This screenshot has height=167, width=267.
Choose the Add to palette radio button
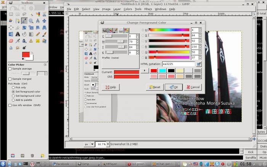coord(13,100)
